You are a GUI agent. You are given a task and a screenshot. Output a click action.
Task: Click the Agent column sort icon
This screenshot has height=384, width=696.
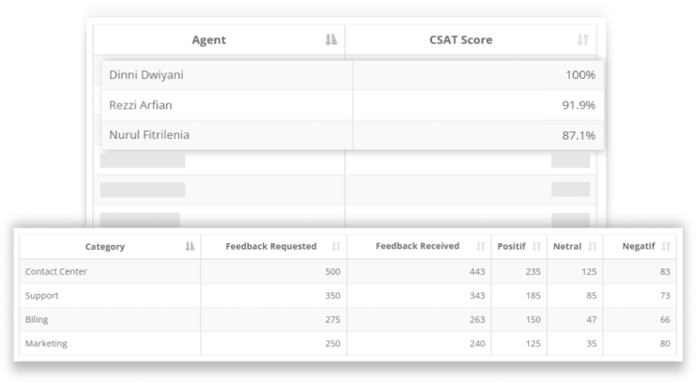pos(331,40)
